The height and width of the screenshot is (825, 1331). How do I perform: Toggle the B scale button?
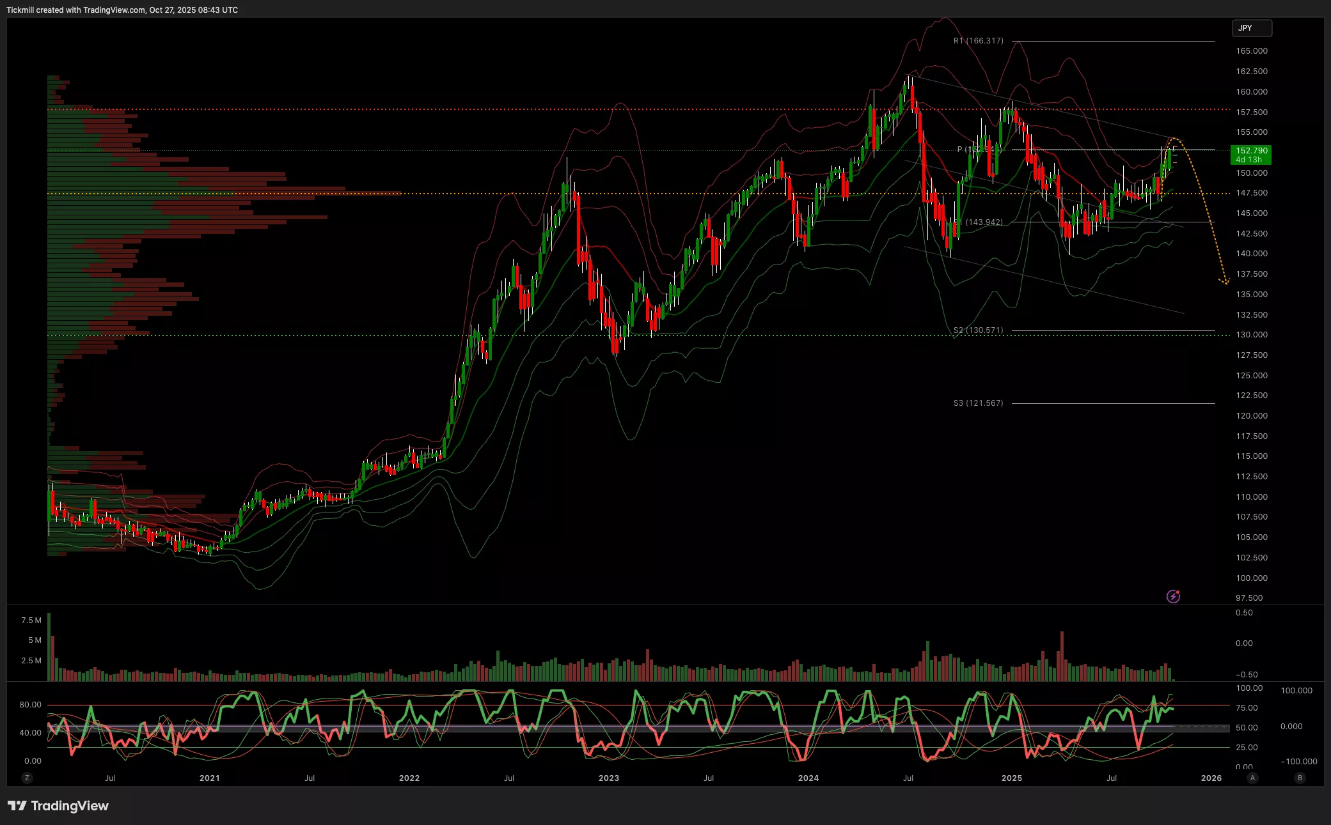(1299, 778)
